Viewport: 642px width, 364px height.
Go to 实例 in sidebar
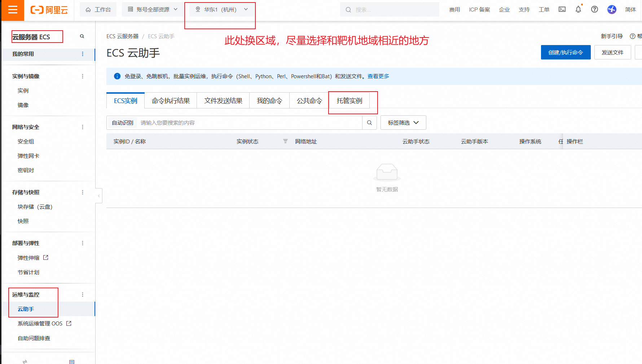click(x=23, y=91)
